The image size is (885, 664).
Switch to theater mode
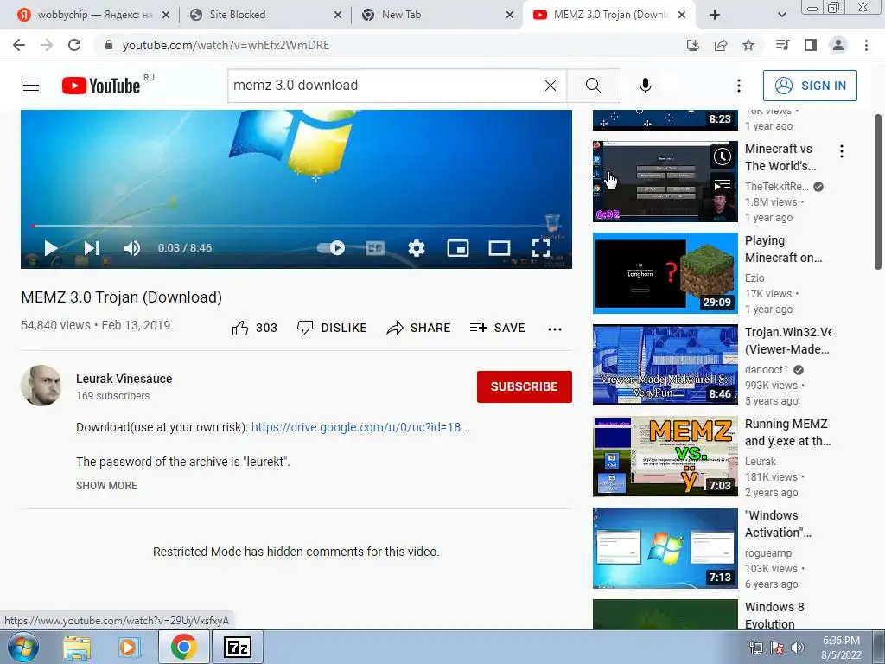click(x=500, y=248)
